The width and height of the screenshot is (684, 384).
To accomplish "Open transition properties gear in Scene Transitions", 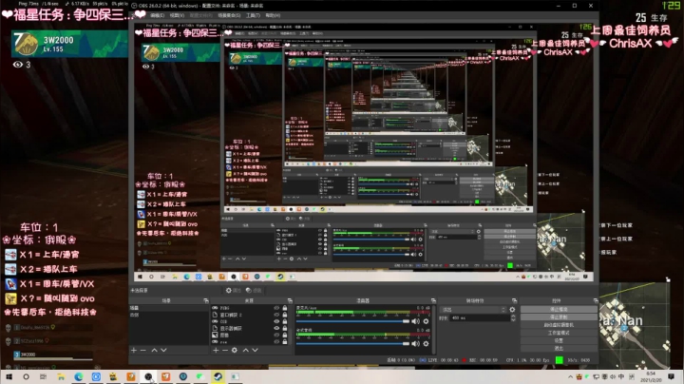I will (x=513, y=309).
